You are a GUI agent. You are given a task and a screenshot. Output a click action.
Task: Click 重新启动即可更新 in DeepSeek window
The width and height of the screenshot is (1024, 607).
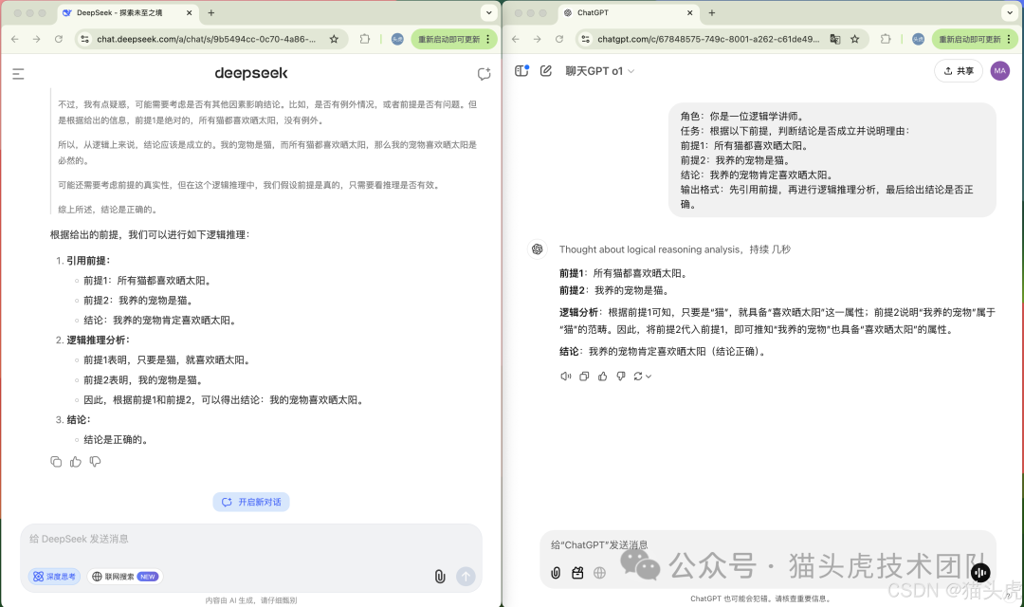(449, 39)
